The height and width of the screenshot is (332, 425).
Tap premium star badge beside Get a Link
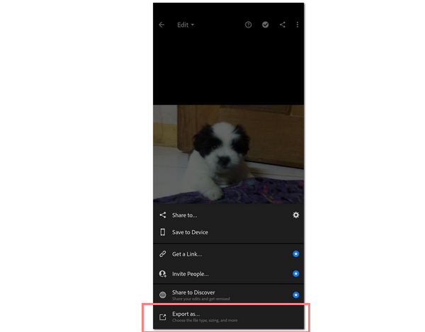(x=295, y=254)
